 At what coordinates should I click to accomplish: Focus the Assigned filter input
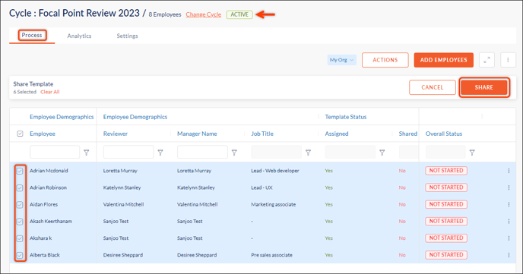click(350, 152)
